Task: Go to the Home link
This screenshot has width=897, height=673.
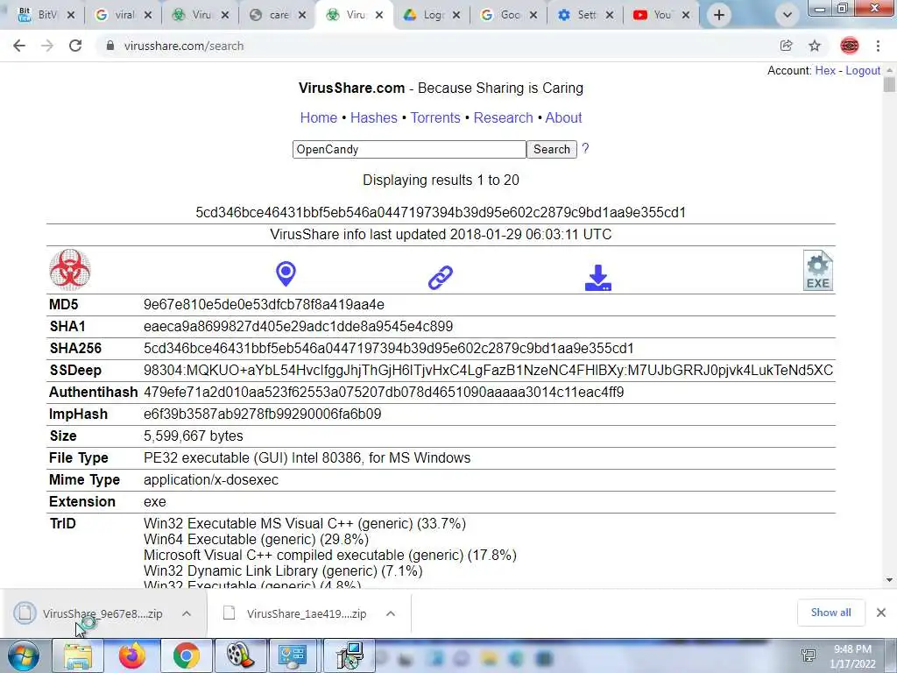Action: point(319,117)
